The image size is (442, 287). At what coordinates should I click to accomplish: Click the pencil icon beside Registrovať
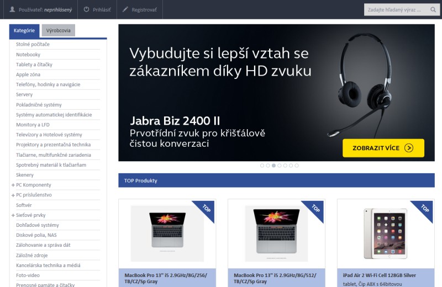tap(125, 9)
